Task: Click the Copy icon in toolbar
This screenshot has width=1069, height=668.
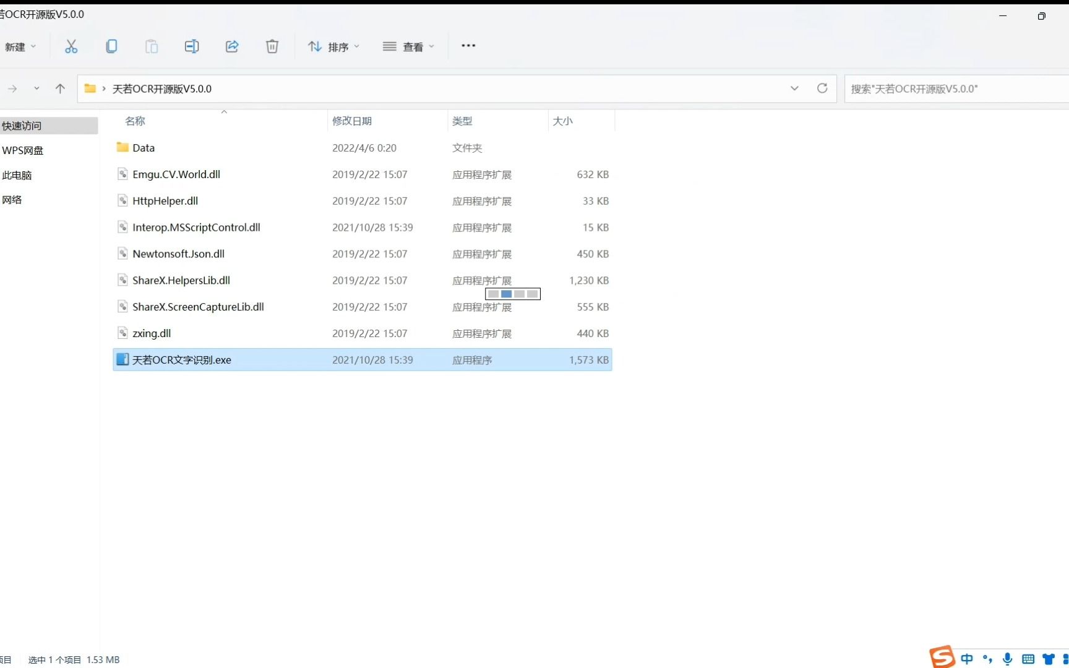Action: coord(111,46)
